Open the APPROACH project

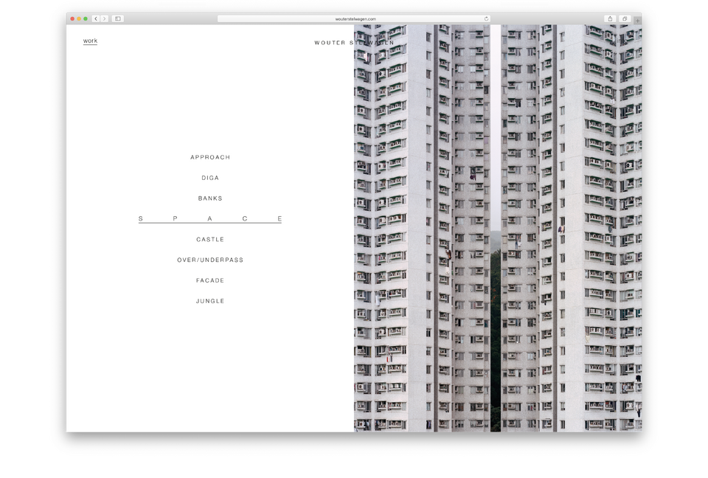point(210,157)
